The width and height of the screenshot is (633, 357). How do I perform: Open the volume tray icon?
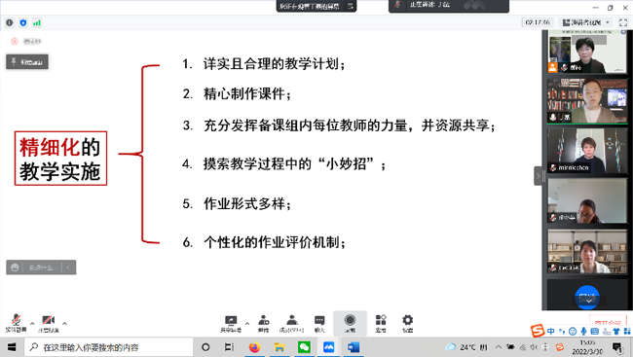(534, 347)
